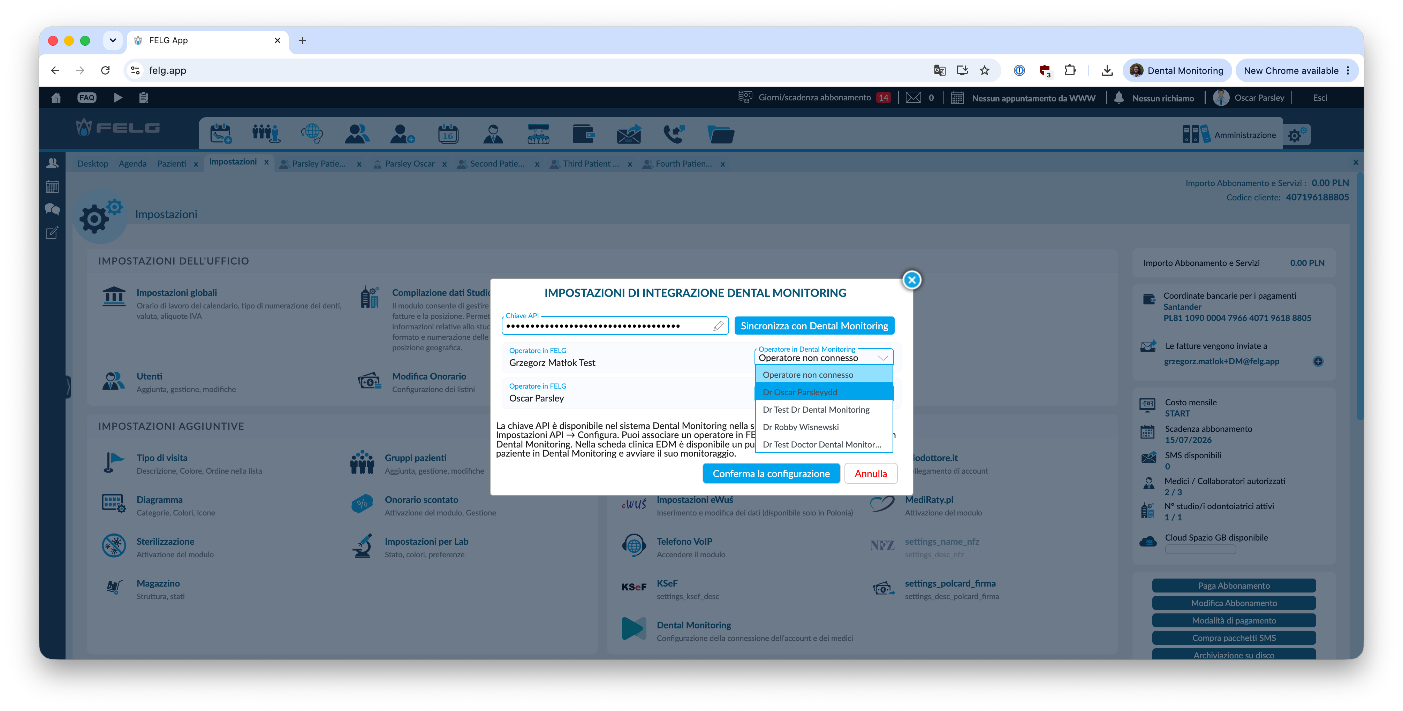This screenshot has width=1403, height=711.
Task: Reload the page in Chrome
Action: [106, 70]
